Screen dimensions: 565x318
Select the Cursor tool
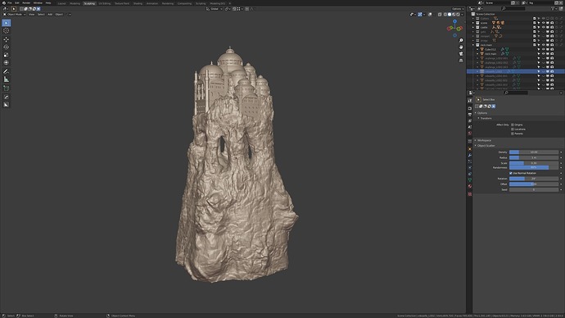6,30
